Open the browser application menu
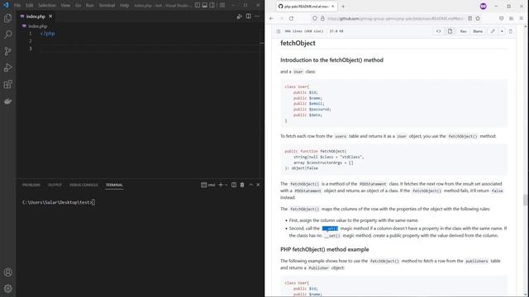The image size is (529, 297). (522, 18)
